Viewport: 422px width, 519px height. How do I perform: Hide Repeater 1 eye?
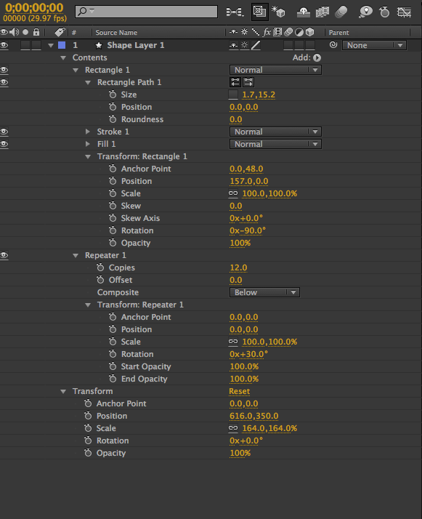[x=4, y=255]
